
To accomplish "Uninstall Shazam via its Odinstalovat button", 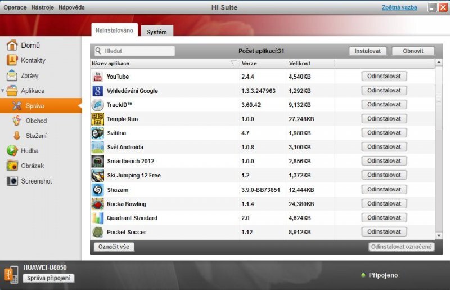I will (384, 189).
